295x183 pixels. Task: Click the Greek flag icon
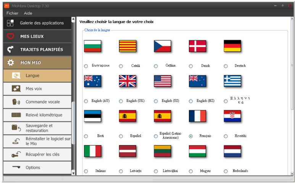pyautogui.click(x=232, y=81)
